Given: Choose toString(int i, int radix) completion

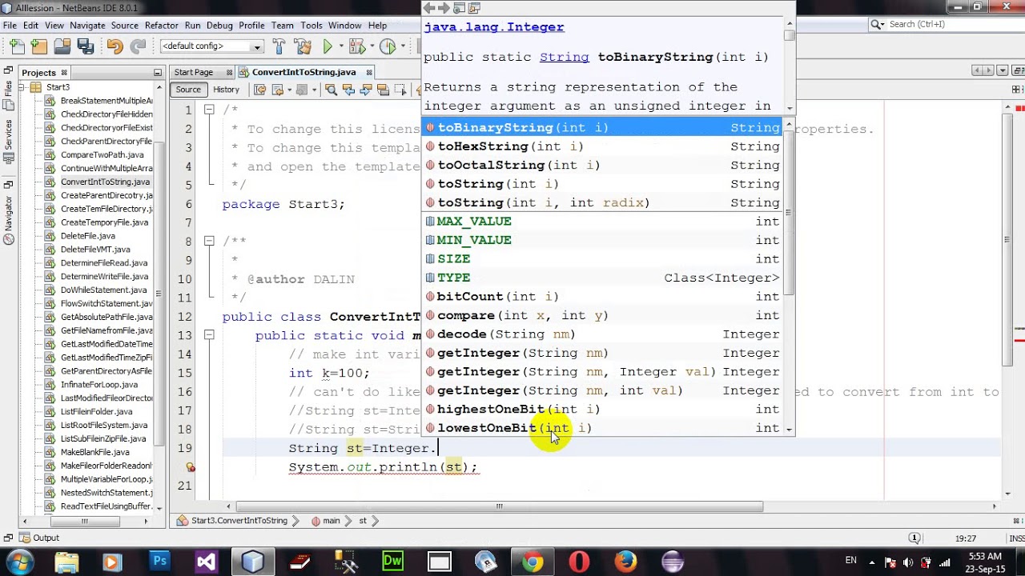Looking at the screenshot, I should pos(602,202).
